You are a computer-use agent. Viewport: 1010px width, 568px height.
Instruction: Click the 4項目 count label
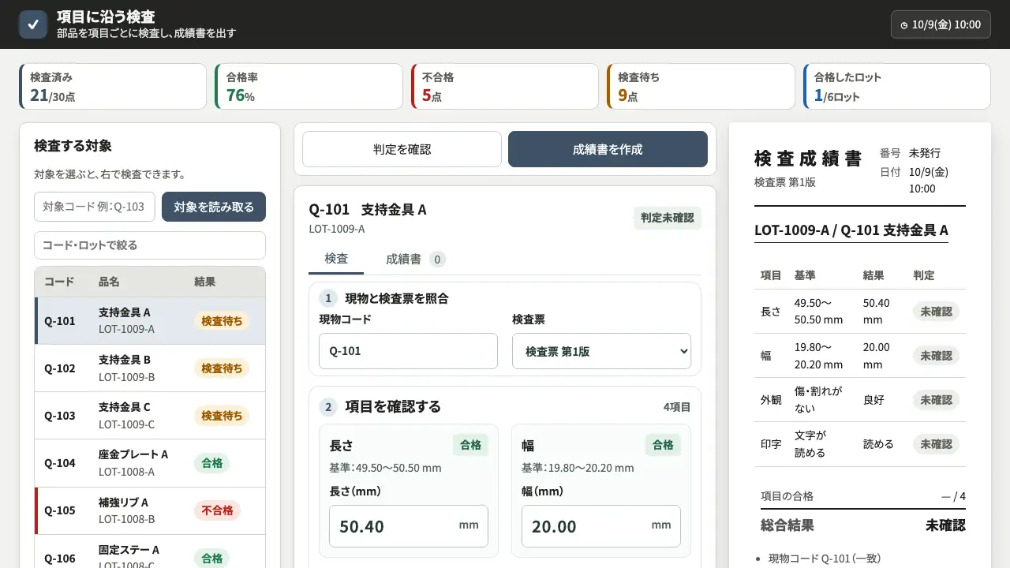coord(677,407)
